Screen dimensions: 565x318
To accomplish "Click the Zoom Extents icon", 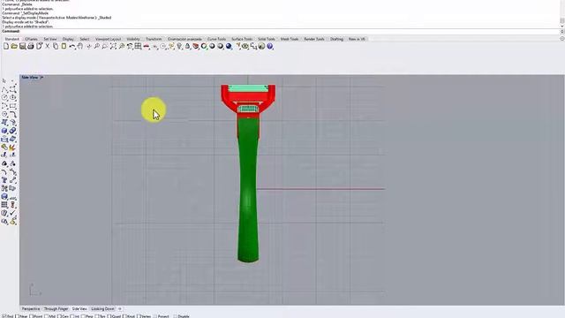I will (113, 46).
